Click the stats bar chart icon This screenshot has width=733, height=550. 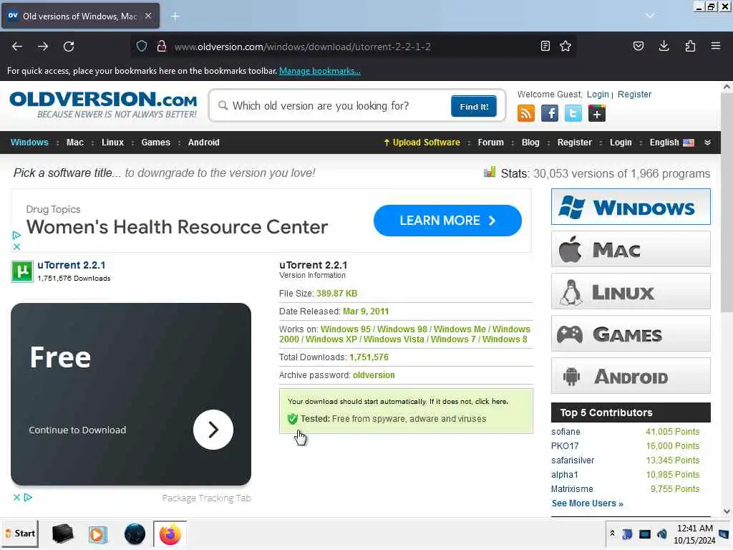pyautogui.click(x=490, y=172)
